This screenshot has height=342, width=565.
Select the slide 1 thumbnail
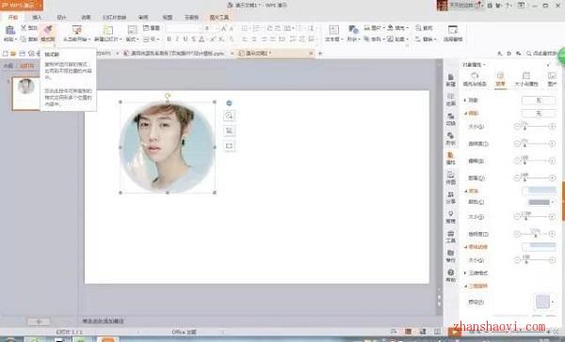(26, 93)
